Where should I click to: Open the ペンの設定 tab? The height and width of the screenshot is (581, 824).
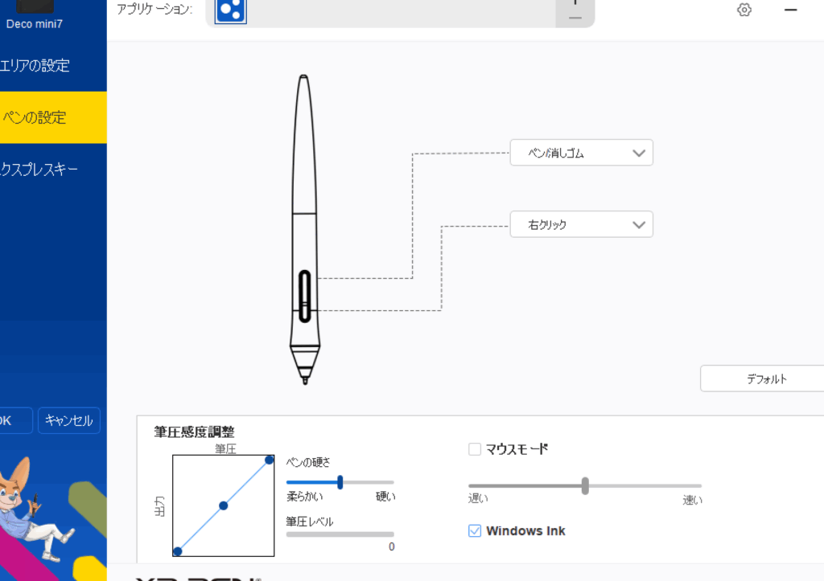pyautogui.click(x=53, y=117)
